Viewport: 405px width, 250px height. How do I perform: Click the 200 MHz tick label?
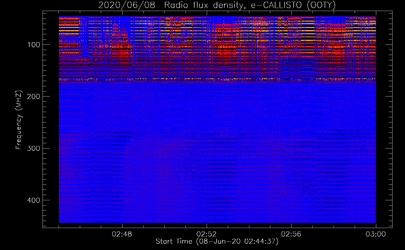[x=33, y=96]
